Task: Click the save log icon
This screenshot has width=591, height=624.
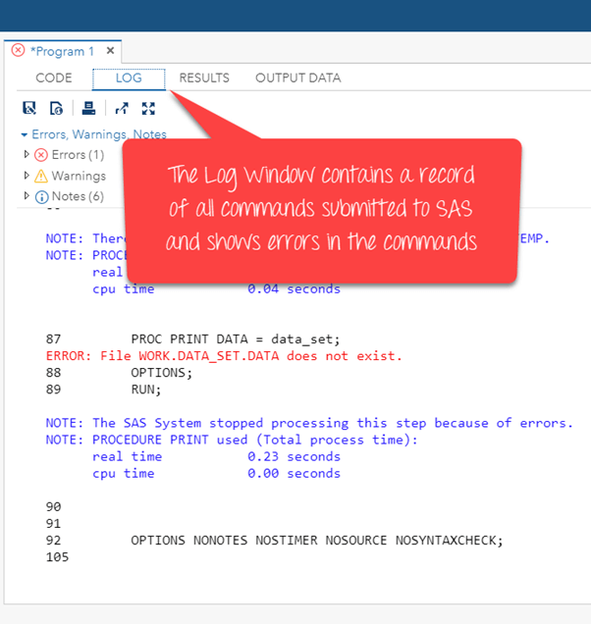Action: [x=29, y=108]
